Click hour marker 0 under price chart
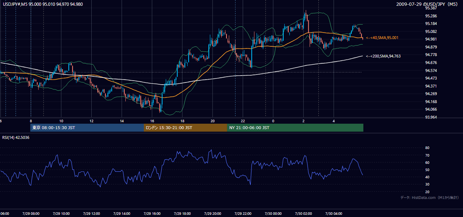The image size is (463, 217). [273, 121]
